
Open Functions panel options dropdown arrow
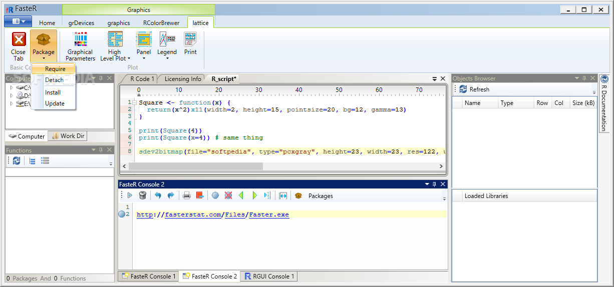(x=94, y=150)
